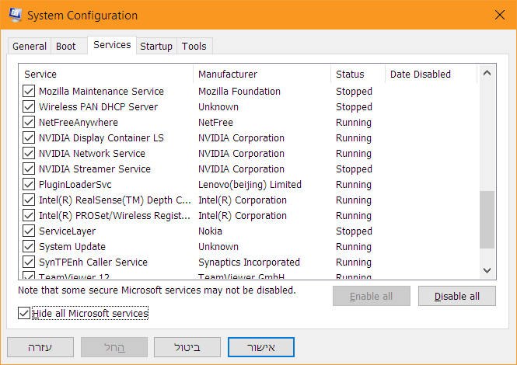Select the Mozilla Foundation manufacturer cell

pyautogui.click(x=239, y=92)
